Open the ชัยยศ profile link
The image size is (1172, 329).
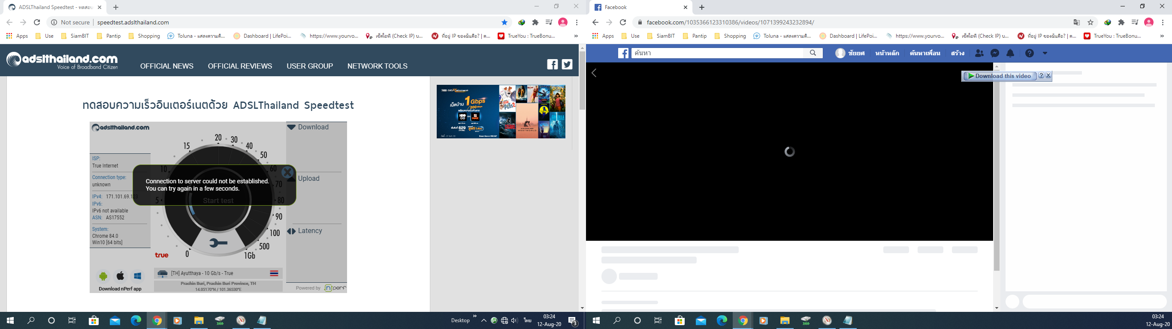pyautogui.click(x=850, y=53)
